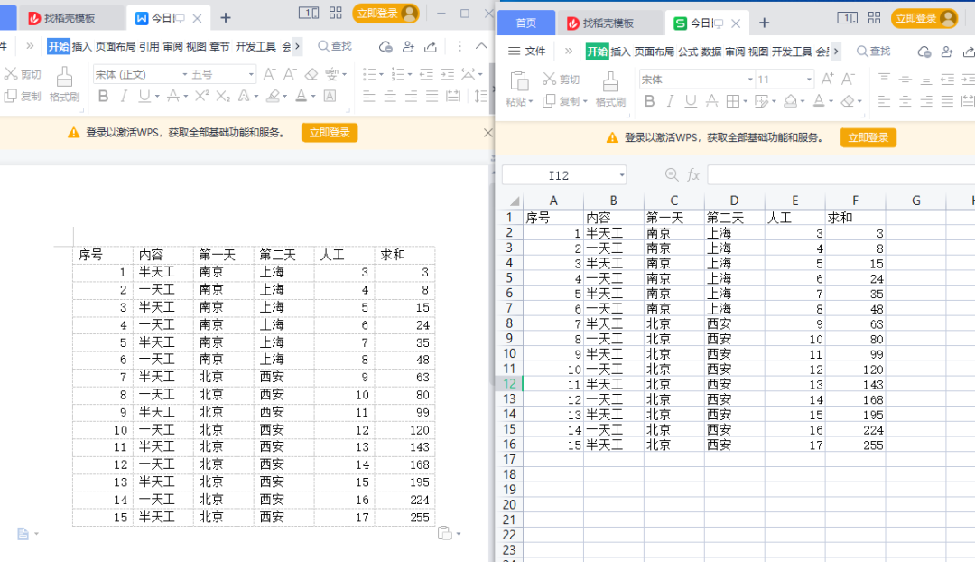This screenshot has width=975, height=562.
Task: Switch to 首页 home tab in Spreadsheet window
Action: pyautogui.click(x=526, y=23)
